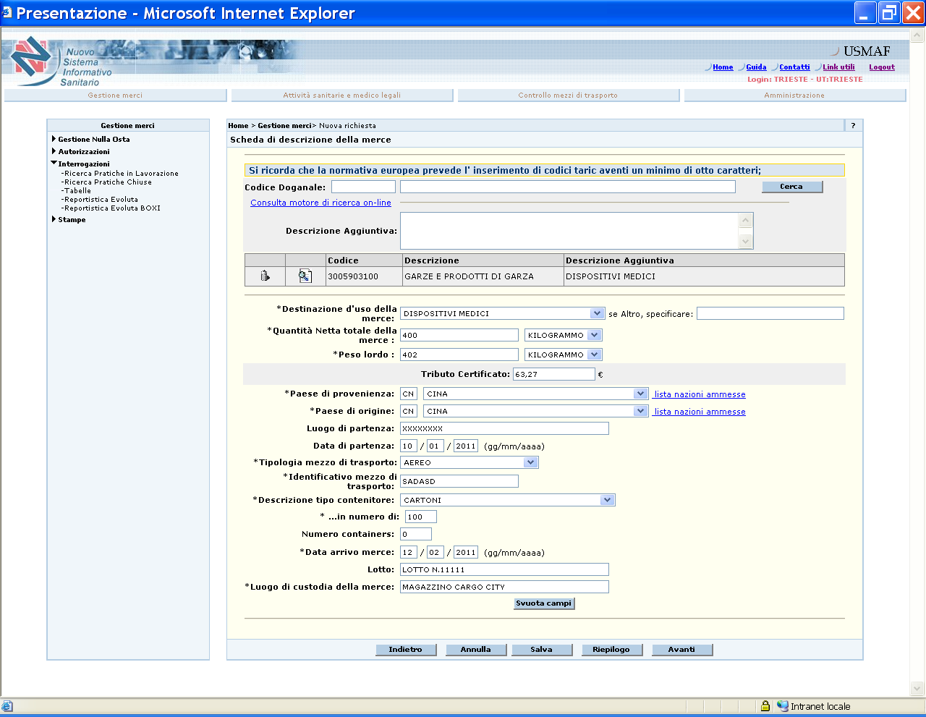
Task: Click the view detail magnifier icon in table
Action: (305, 276)
